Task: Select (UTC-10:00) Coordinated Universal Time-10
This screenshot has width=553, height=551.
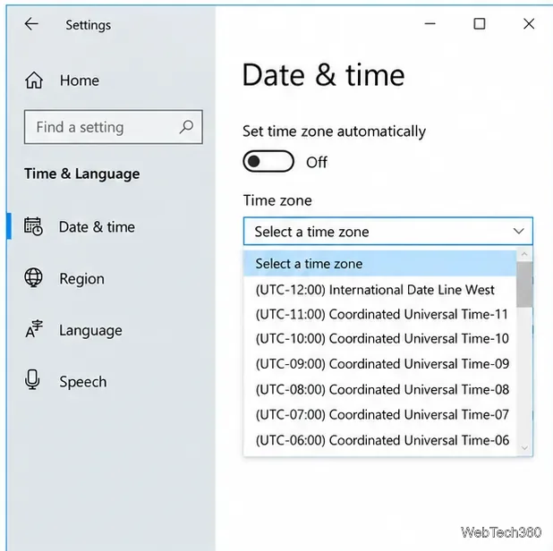Action: pos(379,338)
